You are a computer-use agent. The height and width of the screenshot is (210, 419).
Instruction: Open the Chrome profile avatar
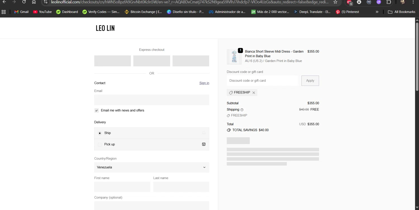click(403, 2)
